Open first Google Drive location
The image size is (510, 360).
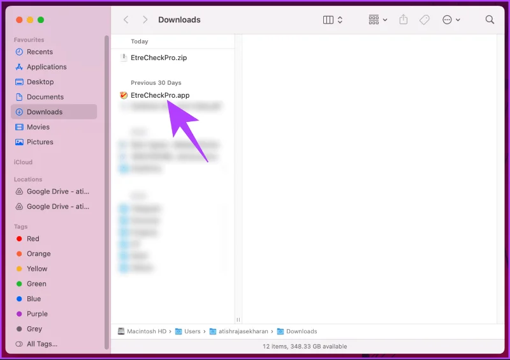coord(54,191)
